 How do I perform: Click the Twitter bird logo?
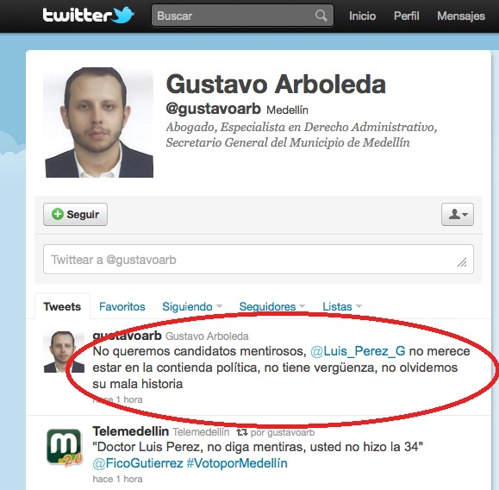pyautogui.click(x=123, y=15)
